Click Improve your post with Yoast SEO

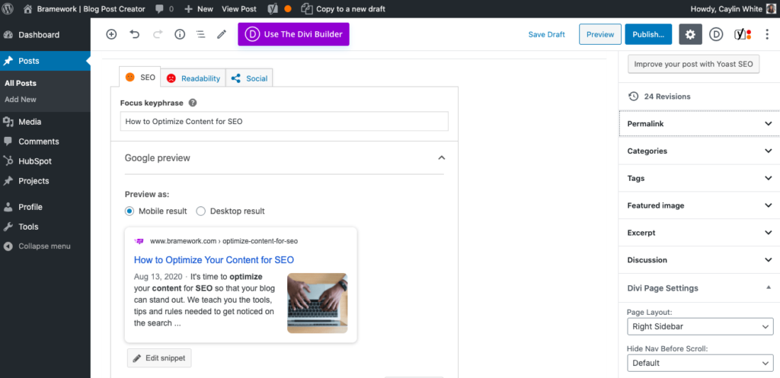click(693, 64)
